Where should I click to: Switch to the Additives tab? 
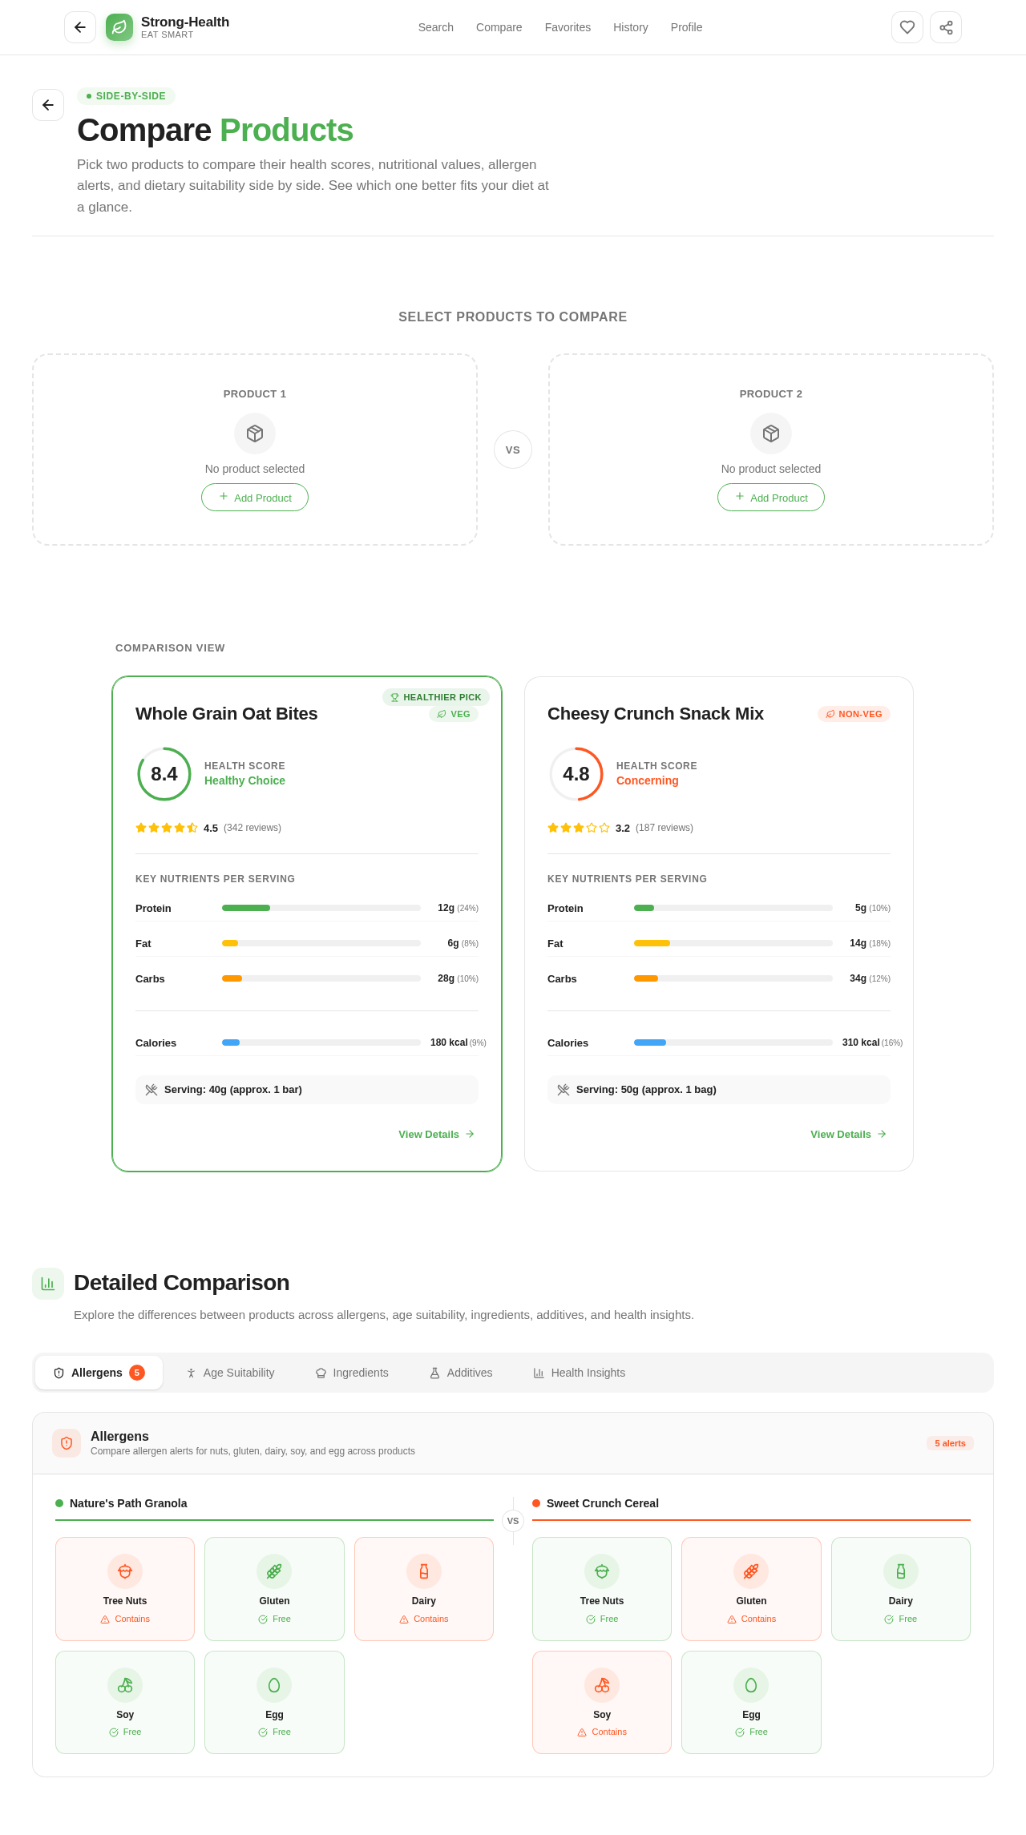(461, 1373)
